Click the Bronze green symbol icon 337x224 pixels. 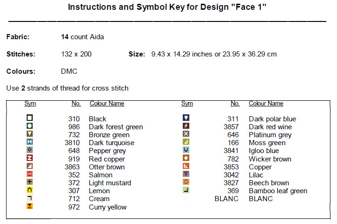click(30, 134)
